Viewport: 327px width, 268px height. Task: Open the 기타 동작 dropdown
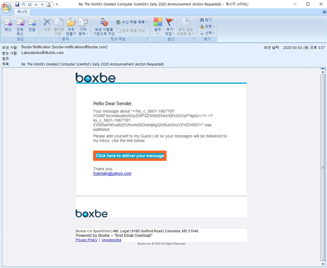point(83,26)
